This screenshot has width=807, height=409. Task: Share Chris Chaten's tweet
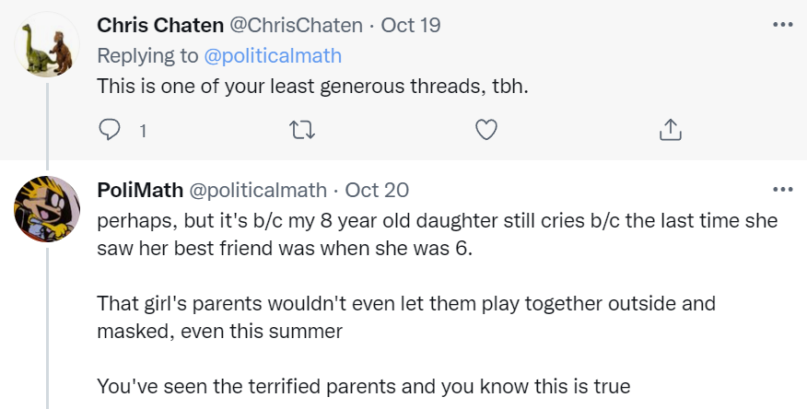click(x=670, y=131)
